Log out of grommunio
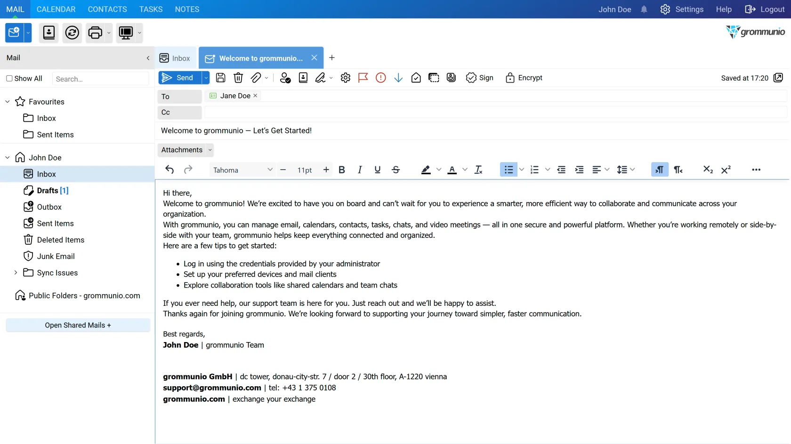Viewport: 791px width, 444px height. 765,9
